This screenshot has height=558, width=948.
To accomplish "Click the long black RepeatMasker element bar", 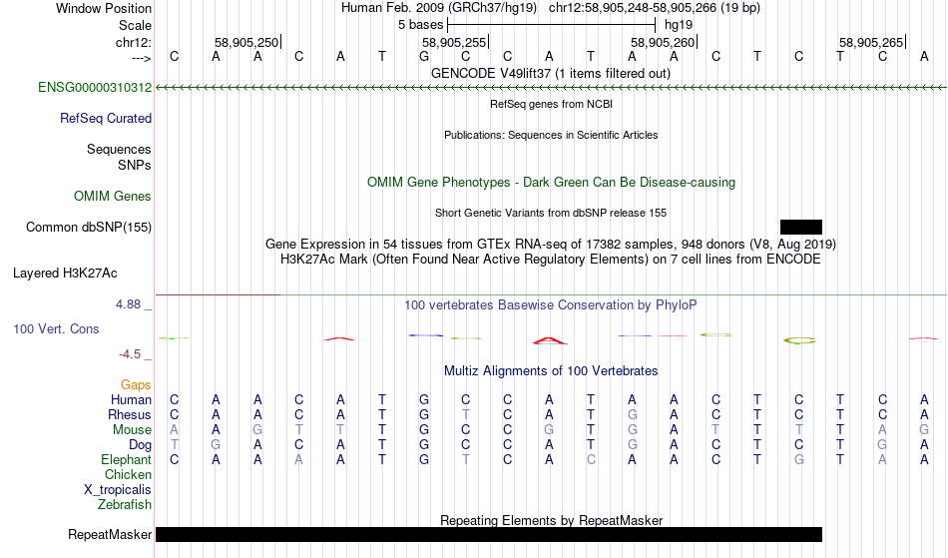I will [x=489, y=534].
